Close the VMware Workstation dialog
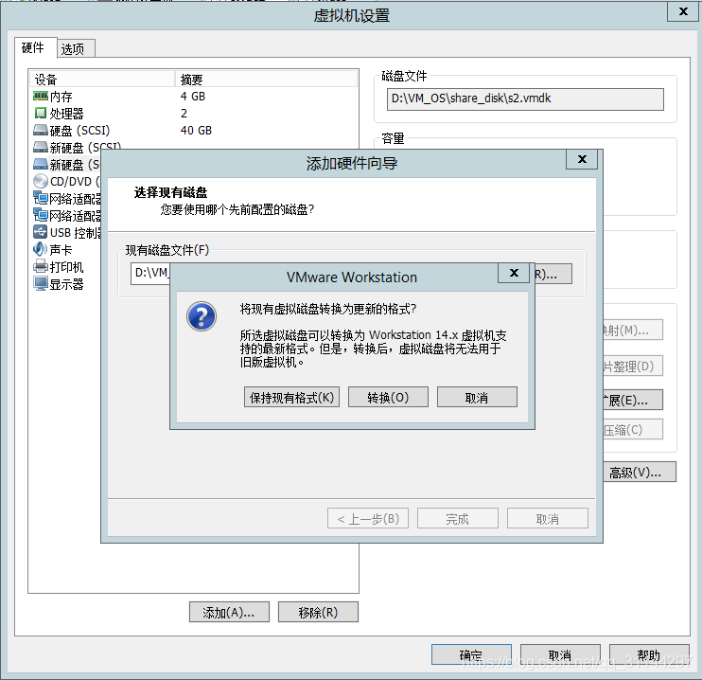 pos(514,273)
